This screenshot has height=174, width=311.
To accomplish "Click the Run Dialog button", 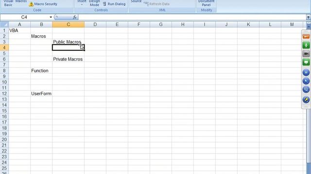I will 114,4.
